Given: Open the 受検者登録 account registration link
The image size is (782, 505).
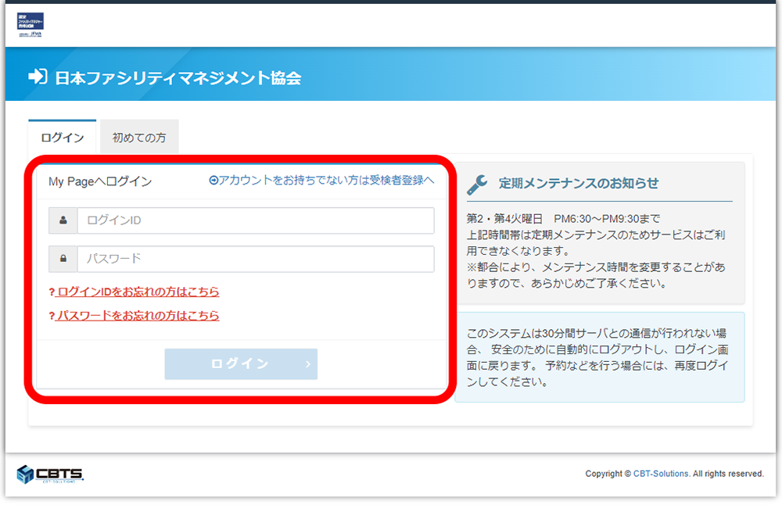Looking at the screenshot, I should 321,180.
